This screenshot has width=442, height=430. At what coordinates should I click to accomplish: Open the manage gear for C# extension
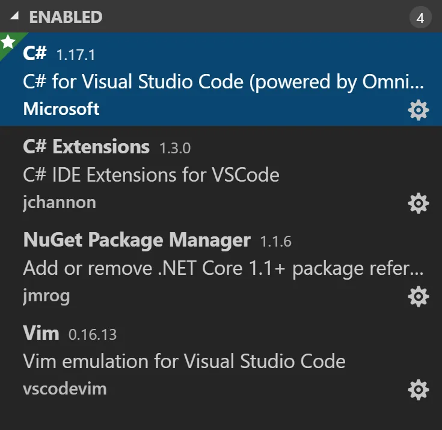(418, 109)
